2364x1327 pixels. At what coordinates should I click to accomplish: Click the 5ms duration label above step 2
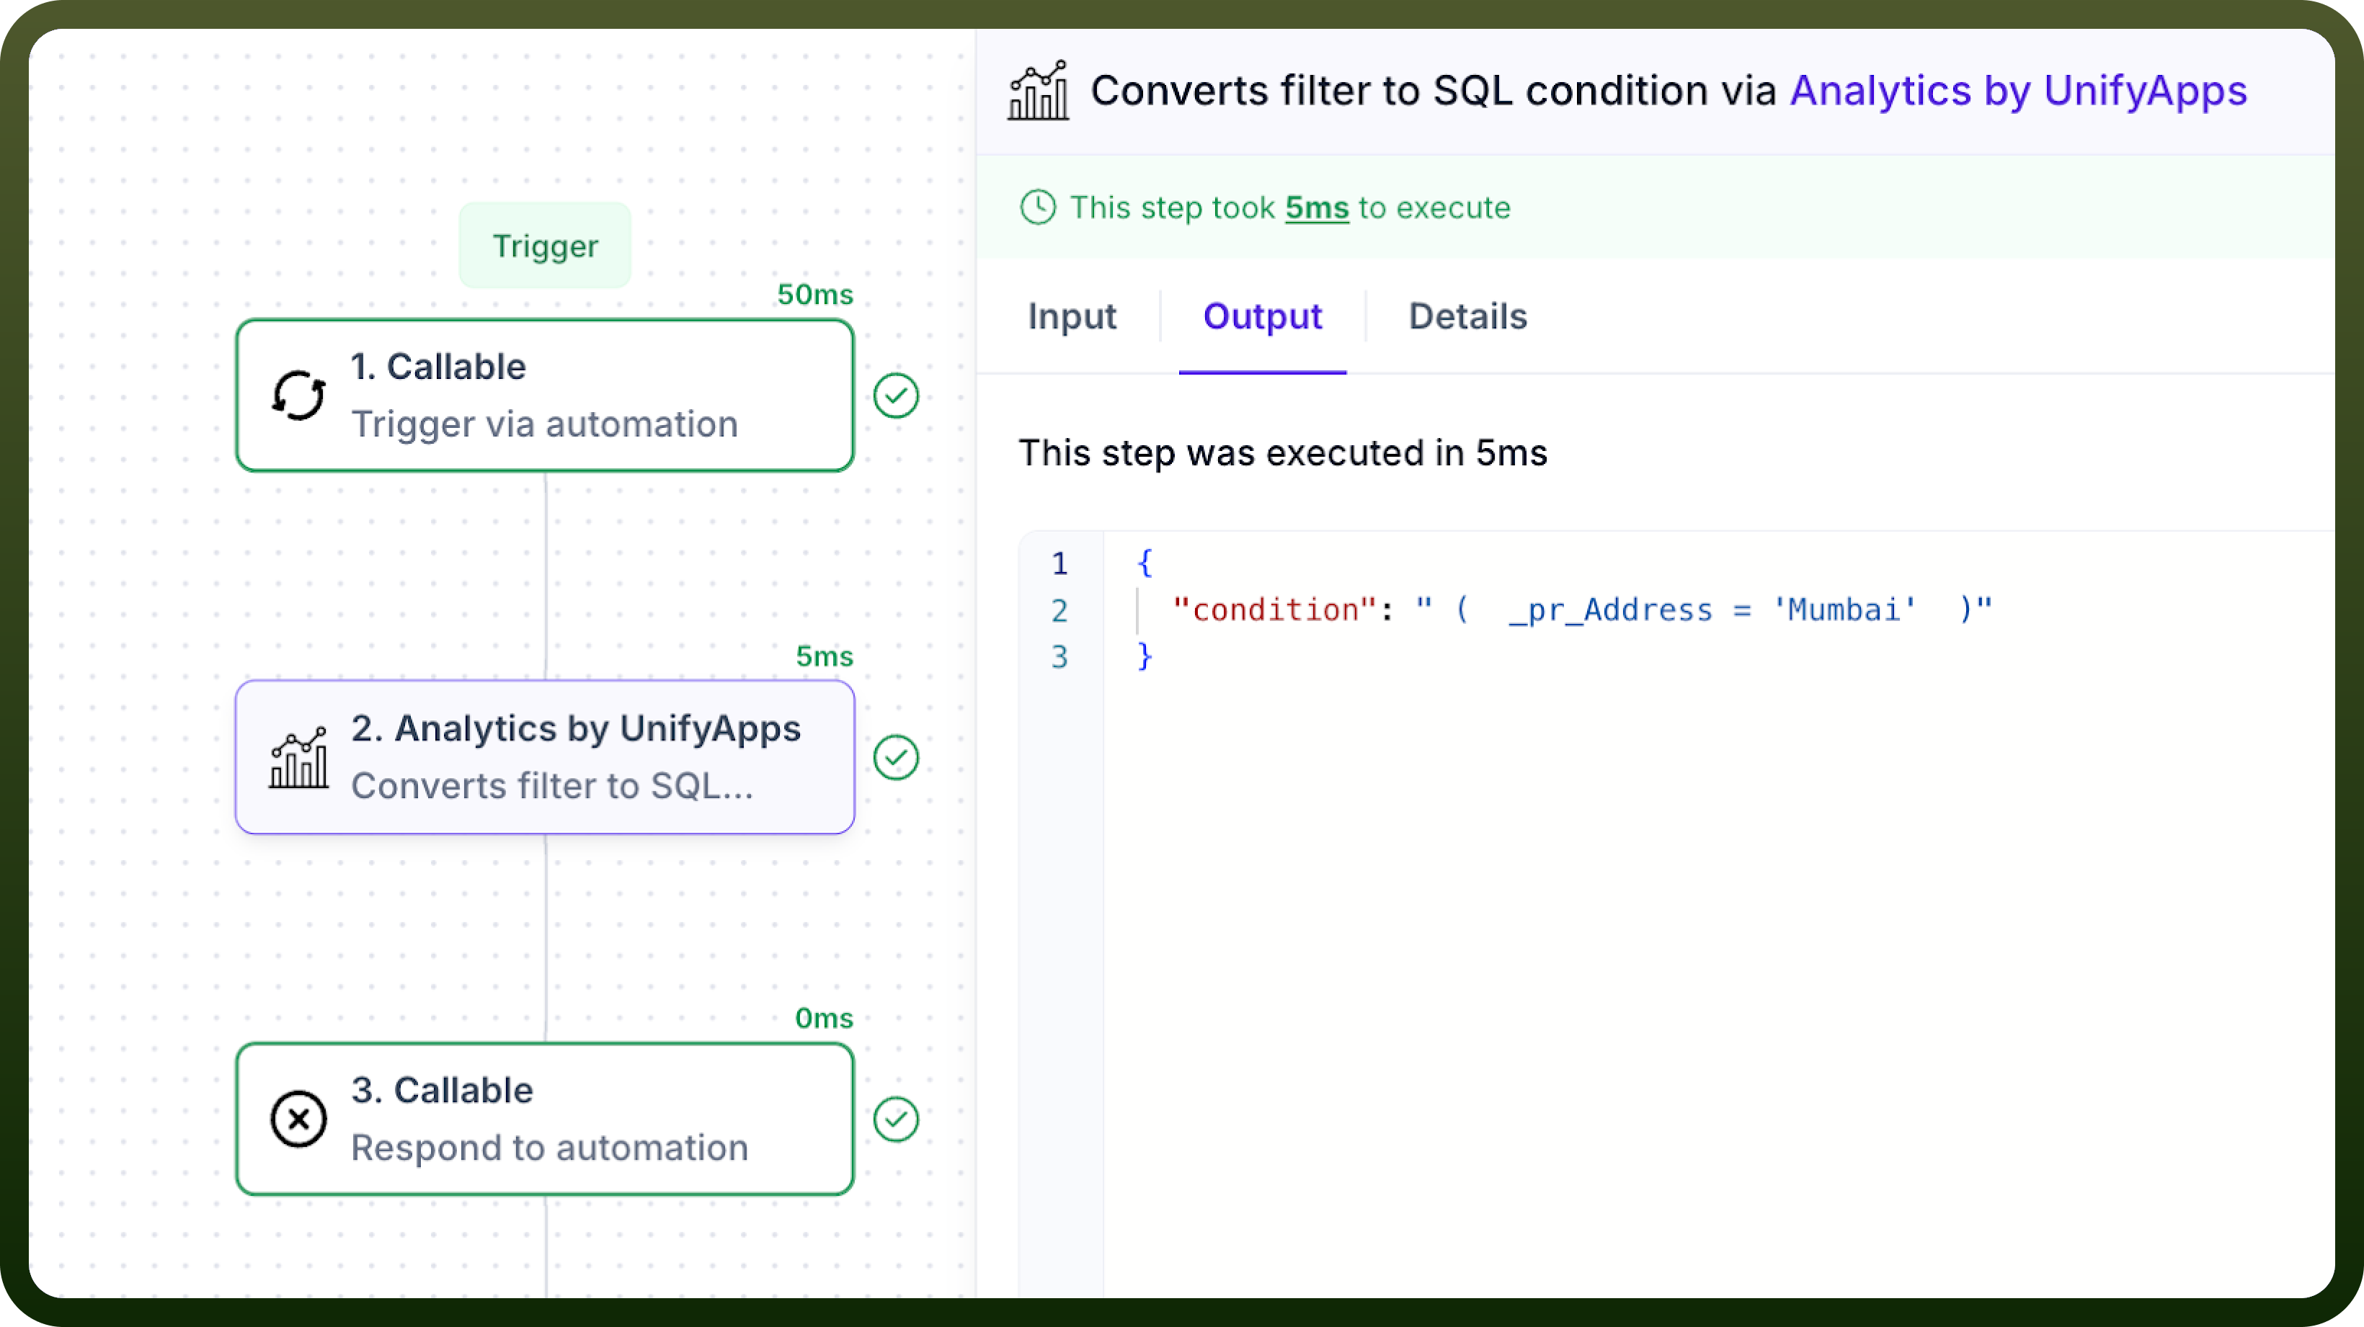pyautogui.click(x=824, y=656)
